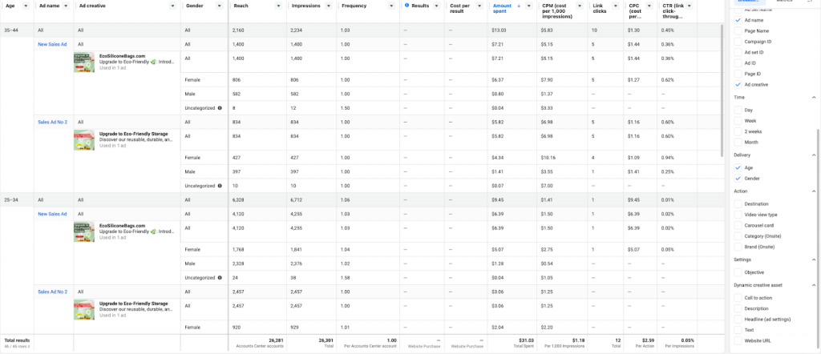Uncheck the Ad creative breakdown
This screenshot has height=354, width=821.
[x=738, y=84]
